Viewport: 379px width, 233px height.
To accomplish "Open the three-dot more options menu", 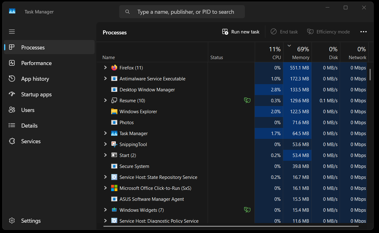I will (x=363, y=32).
